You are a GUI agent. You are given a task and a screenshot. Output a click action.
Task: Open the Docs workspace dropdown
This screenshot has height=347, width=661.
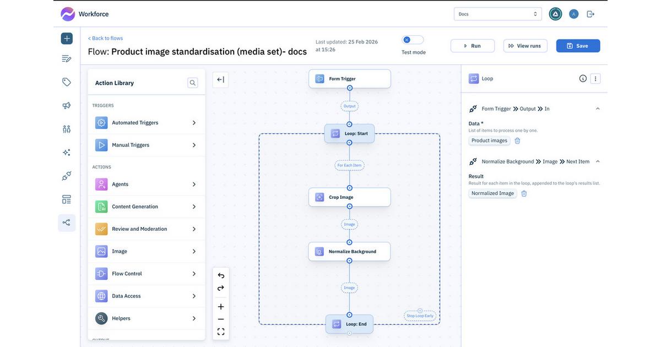pyautogui.click(x=498, y=14)
